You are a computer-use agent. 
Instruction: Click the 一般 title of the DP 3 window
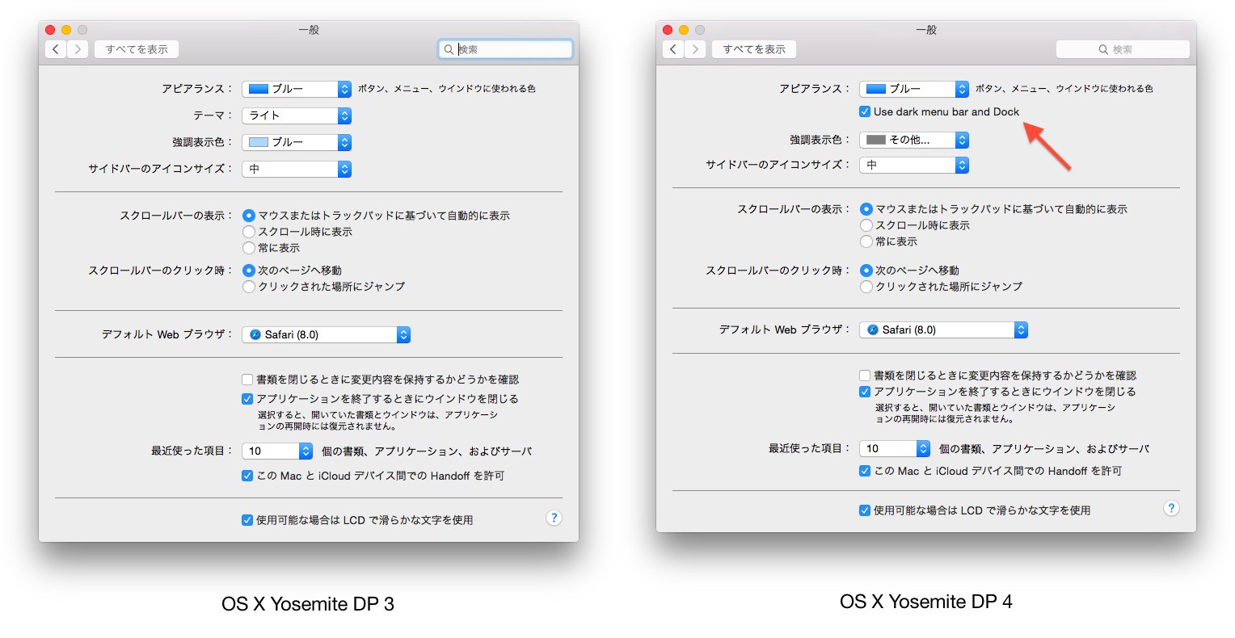tap(309, 30)
